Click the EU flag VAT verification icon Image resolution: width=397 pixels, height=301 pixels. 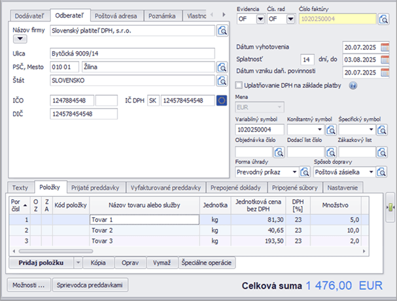pyautogui.click(x=221, y=100)
